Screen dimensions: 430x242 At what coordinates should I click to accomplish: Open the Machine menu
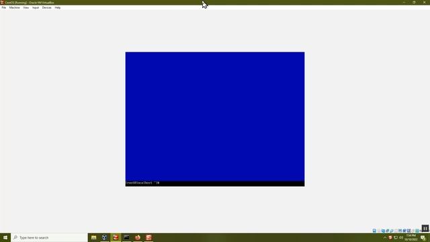[x=15, y=7]
